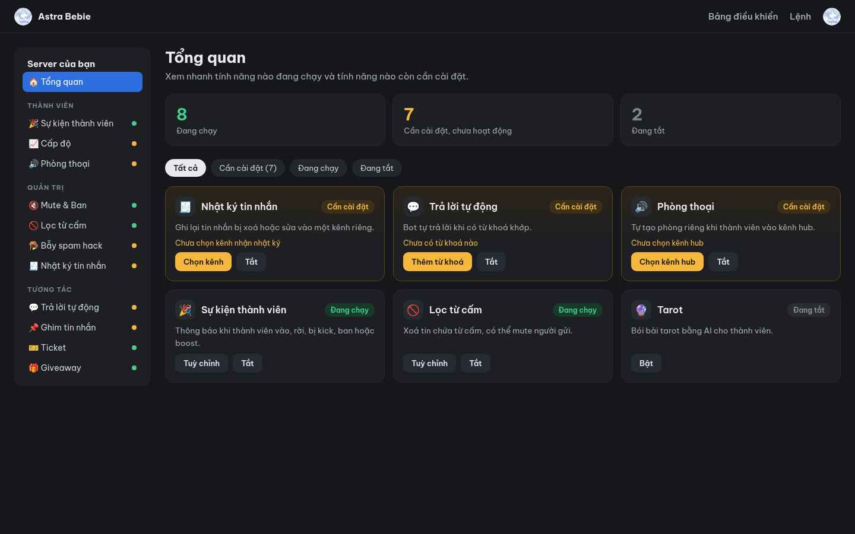The image size is (855, 534).
Task: Click Chọn kênh for Nhật ký tin nhắn
Action: (x=203, y=262)
